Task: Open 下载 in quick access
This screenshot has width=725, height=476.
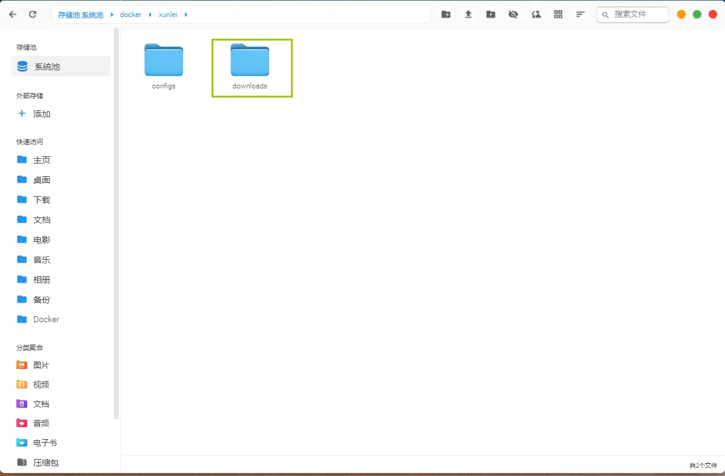Action: (x=41, y=200)
